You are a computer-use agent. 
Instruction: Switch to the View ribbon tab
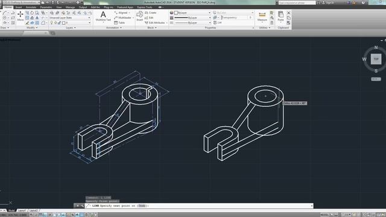click(59, 7)
